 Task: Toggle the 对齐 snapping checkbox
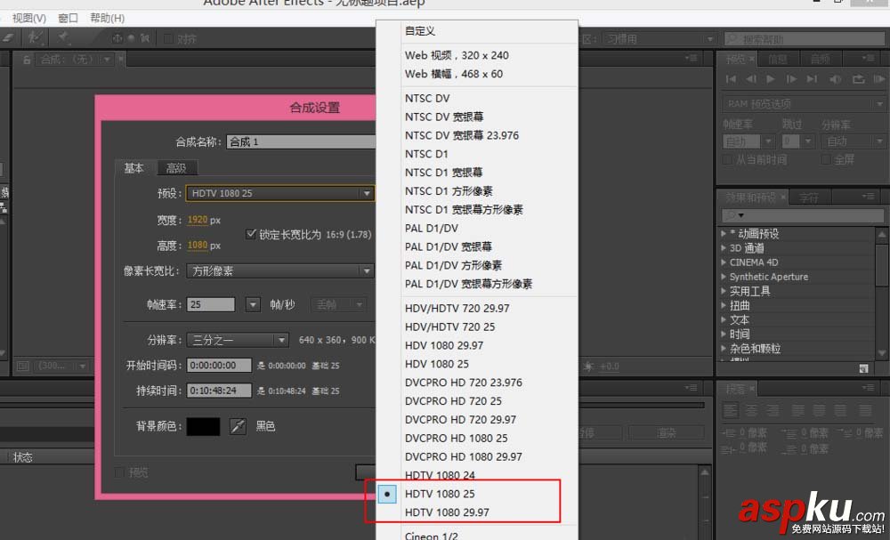click(x=168, y=38)
